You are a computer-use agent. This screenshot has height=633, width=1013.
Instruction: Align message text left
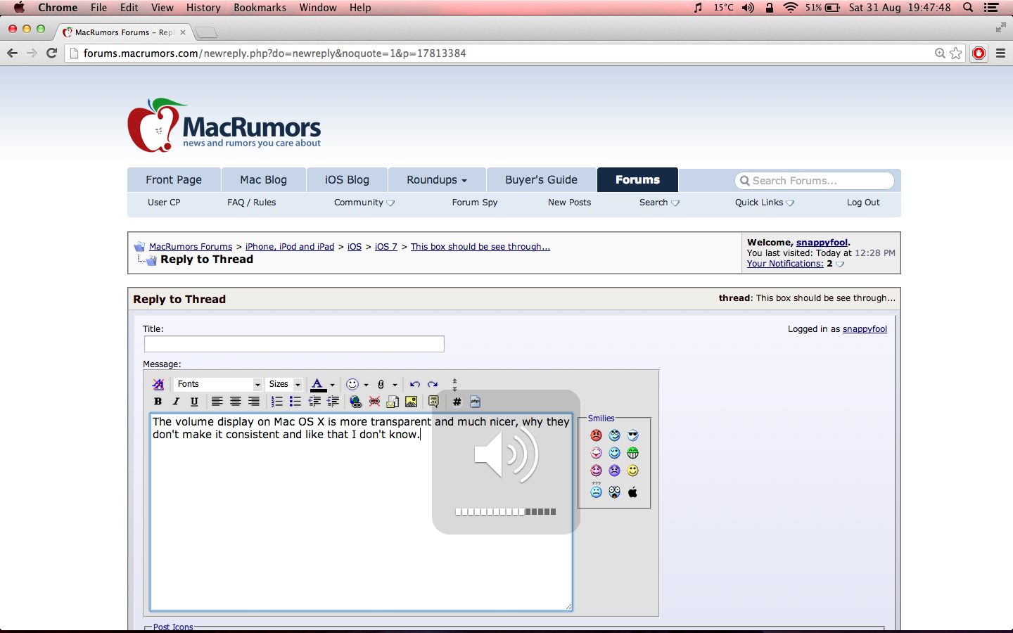(x=217, y=402)
